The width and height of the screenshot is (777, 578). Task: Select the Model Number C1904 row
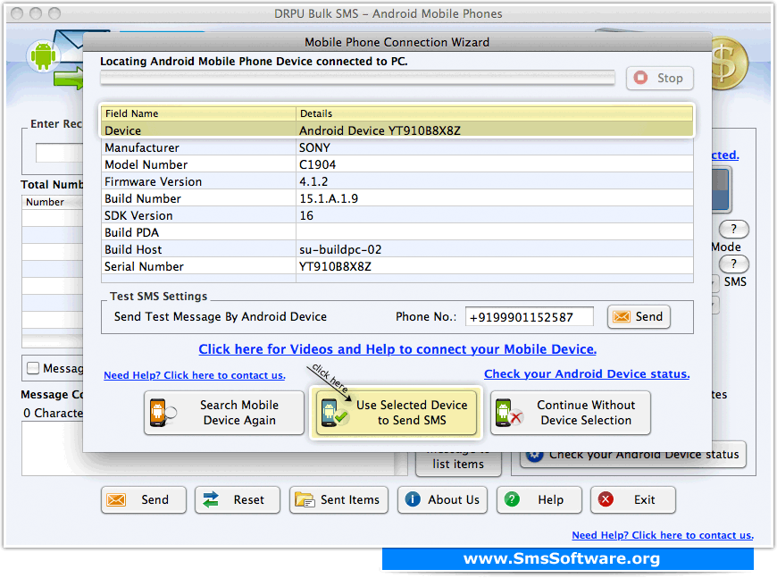click(397, 164)
